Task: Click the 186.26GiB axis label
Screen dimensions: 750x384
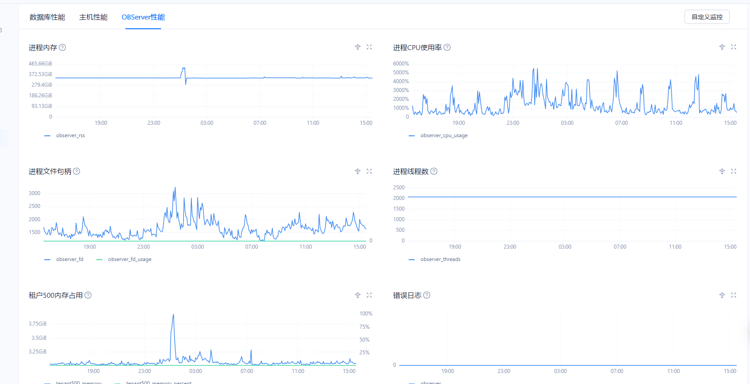Action: click(40, 96)
